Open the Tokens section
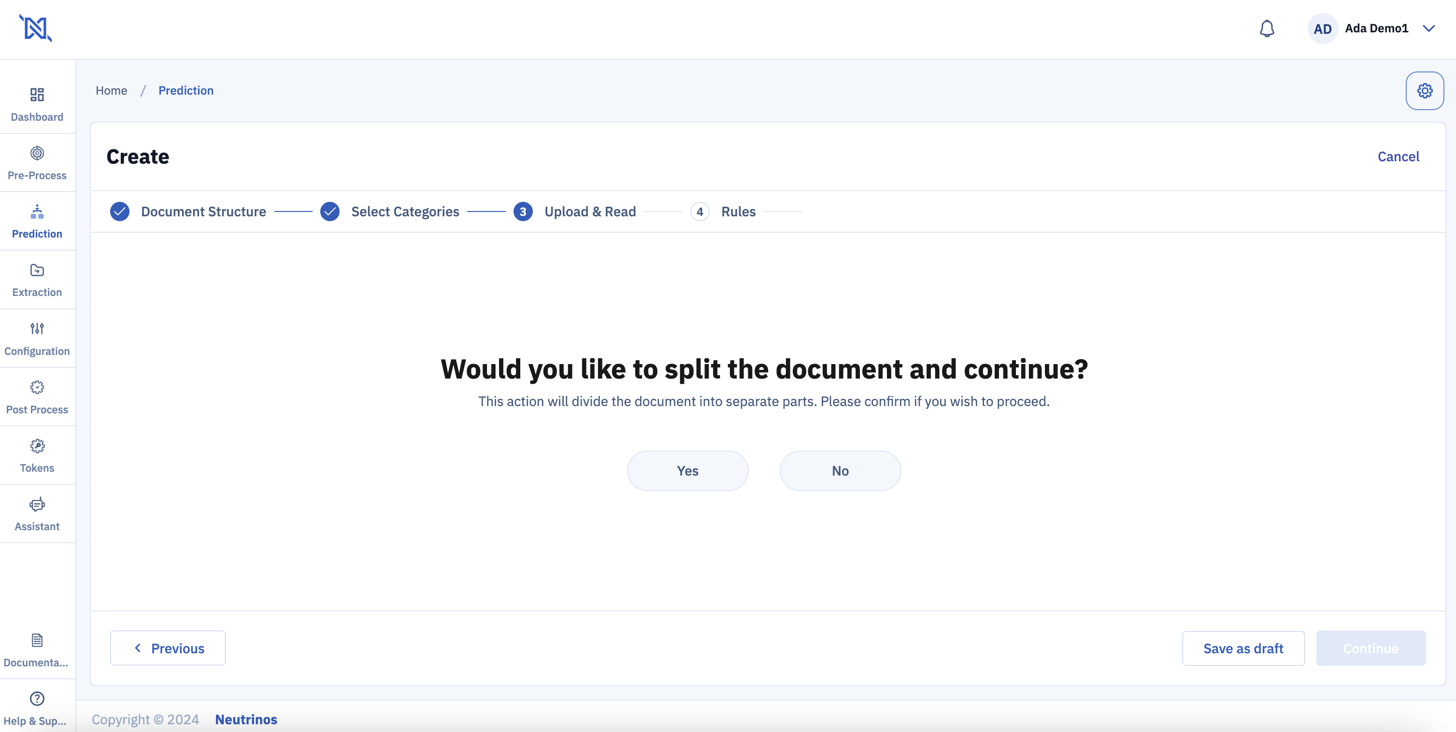Viewport: 1456px width, 732px height. pos(37,456)
